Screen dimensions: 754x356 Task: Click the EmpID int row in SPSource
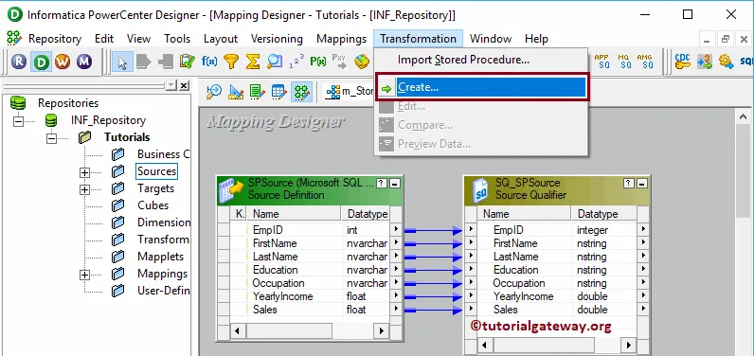(x=310, y=230)
